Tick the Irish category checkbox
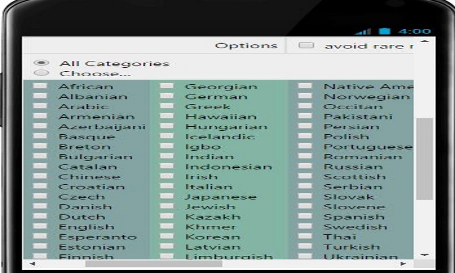The image size is (455, 273). pos(167,177)
